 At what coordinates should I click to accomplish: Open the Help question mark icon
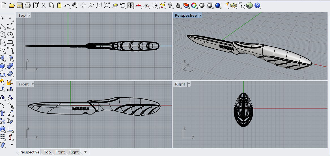pyautogui.click(x=257, y=5)
